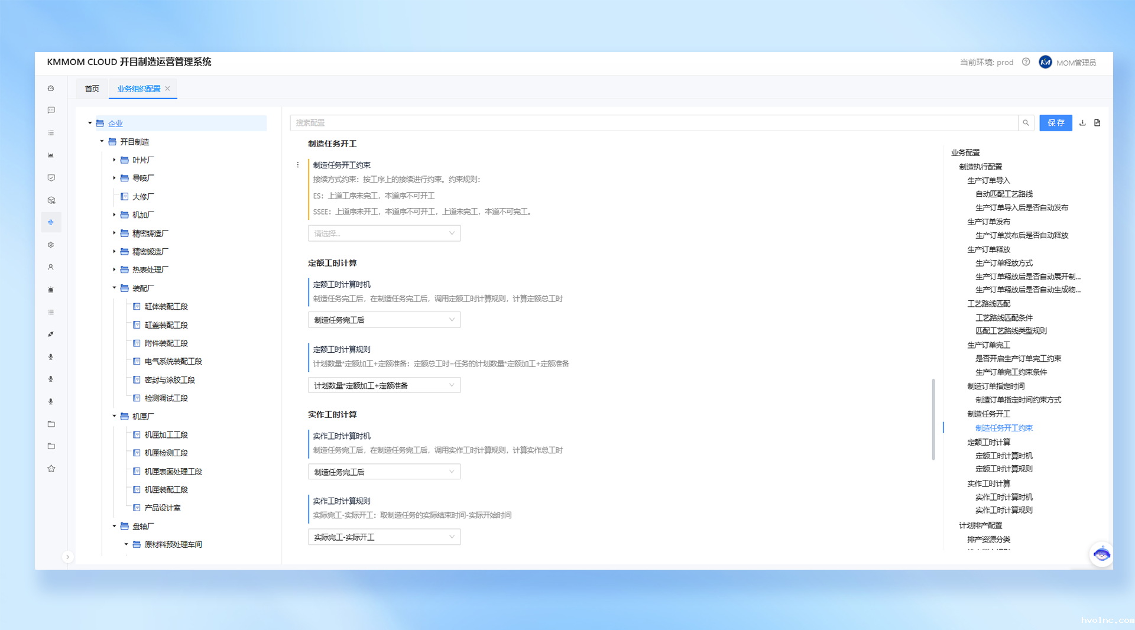The image size is (1135, 630).
Task: Click the 保存 button
Action: pyautogui.click(x=1055, y=123)
